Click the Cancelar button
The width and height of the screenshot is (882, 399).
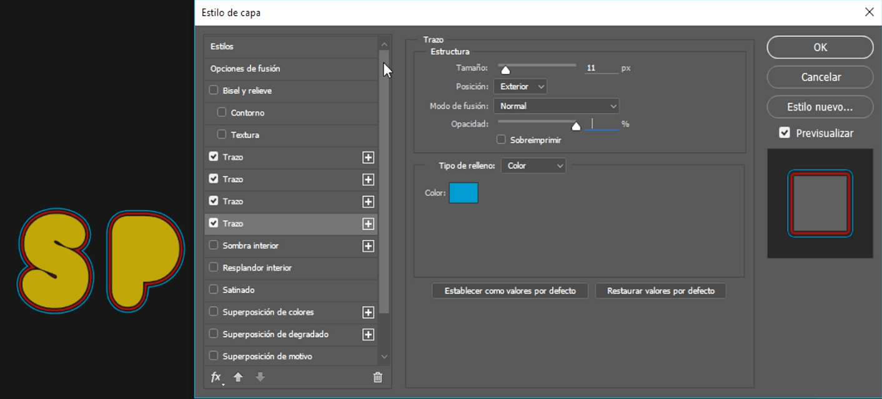(x=820, y=77)
